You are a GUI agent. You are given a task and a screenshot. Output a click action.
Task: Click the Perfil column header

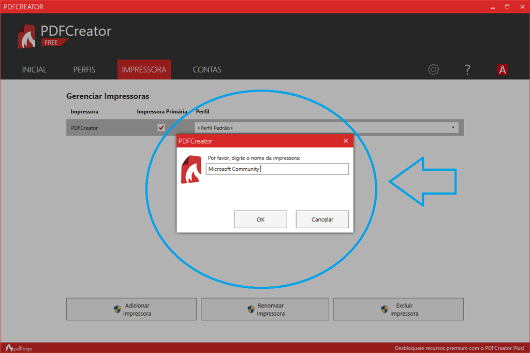202,112
